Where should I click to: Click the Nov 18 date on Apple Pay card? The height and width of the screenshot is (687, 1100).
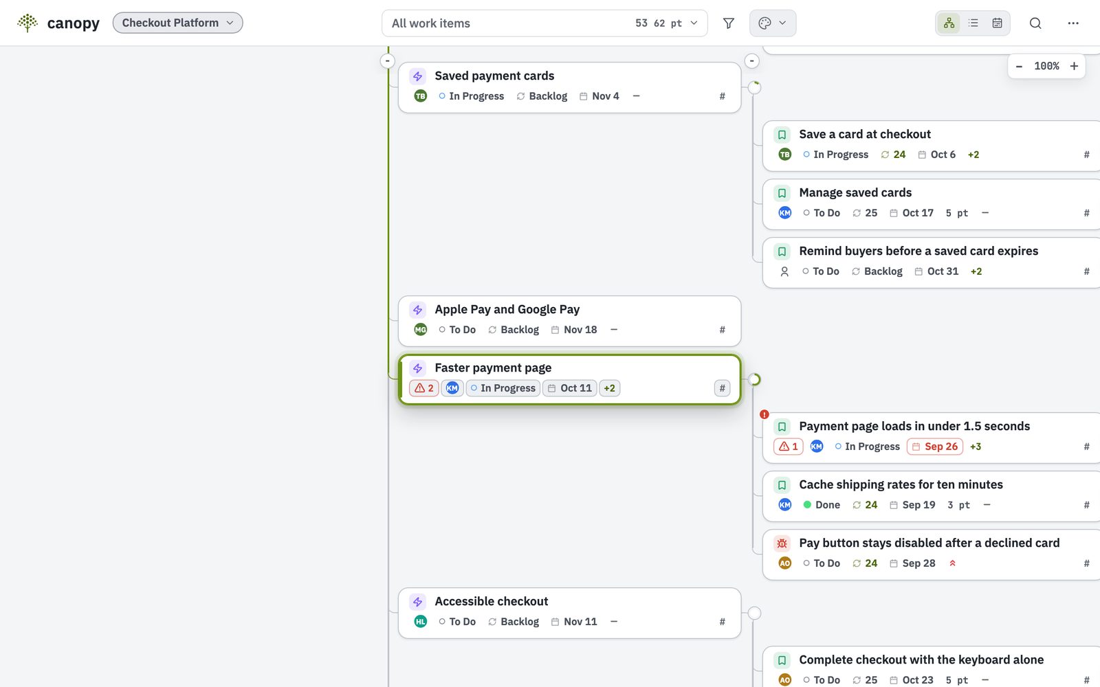(574, 330)
